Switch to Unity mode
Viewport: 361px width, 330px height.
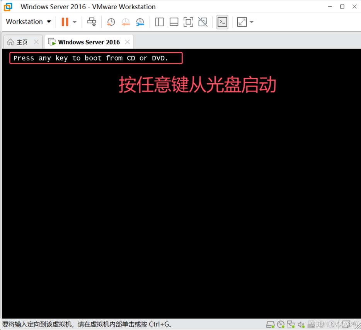(x=203, y=22)
